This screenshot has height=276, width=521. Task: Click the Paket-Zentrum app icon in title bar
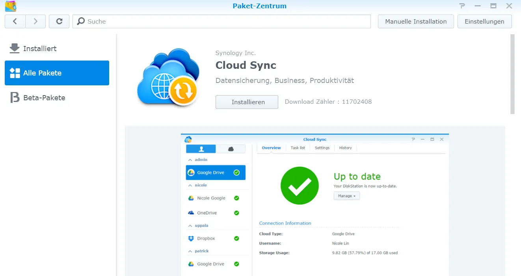click(x=11, y=6)
